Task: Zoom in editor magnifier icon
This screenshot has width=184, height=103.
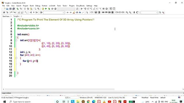Action: coord(127,12)
